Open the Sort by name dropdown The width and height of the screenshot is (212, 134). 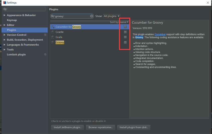(119, 22)
